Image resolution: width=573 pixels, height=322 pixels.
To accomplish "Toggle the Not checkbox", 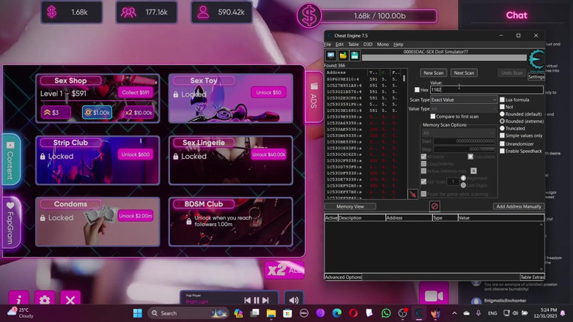I will click(502, 107).
